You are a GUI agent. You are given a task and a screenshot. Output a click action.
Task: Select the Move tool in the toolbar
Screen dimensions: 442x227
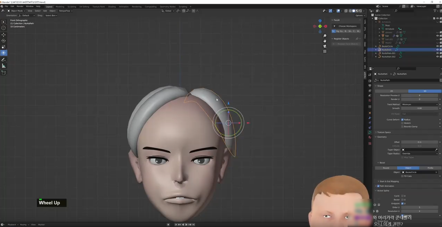(3, 35)
